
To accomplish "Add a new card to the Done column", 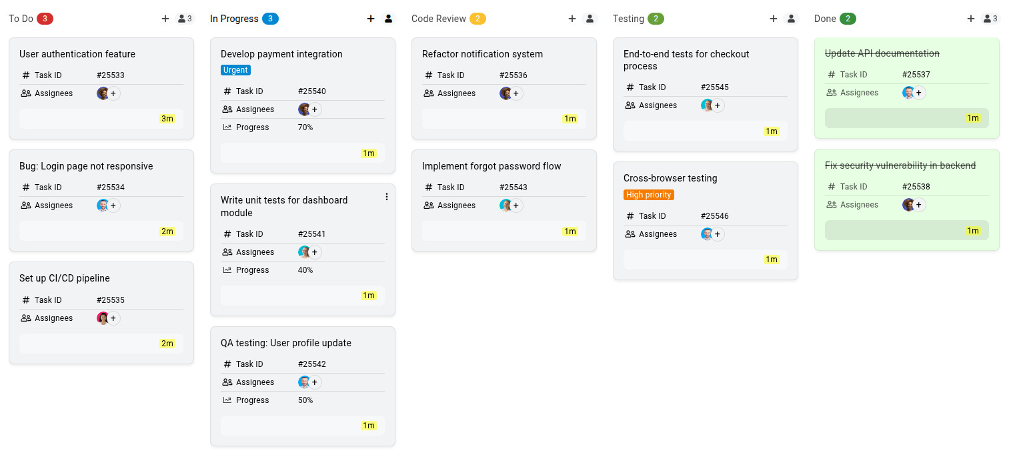I will (x=972, y=18).
